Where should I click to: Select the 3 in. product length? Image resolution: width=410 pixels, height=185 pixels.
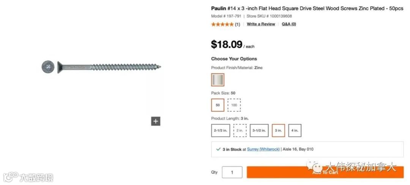click(x=278, y=131)
